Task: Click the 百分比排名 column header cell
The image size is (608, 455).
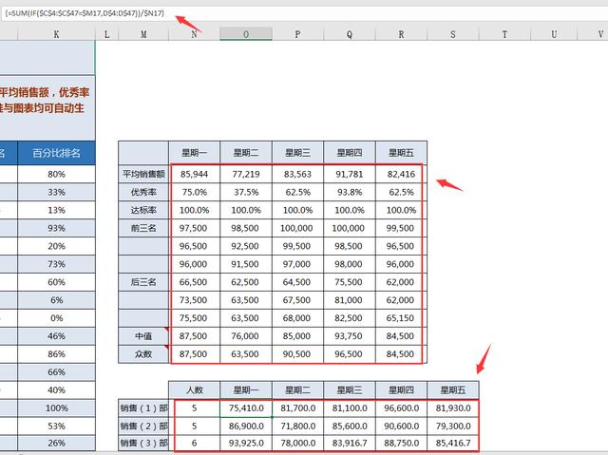Action: (x=56, y=151)
